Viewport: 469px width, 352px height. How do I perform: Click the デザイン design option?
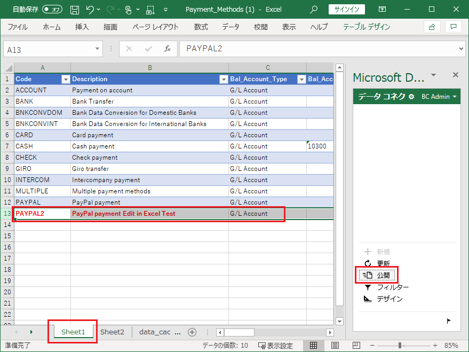pos(383,299)
